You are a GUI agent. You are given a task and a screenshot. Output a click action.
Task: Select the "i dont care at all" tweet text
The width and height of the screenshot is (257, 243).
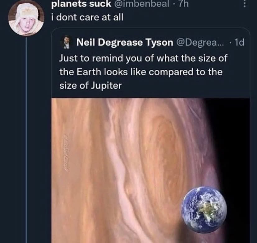pyautogui.click(x=87, y=17)
